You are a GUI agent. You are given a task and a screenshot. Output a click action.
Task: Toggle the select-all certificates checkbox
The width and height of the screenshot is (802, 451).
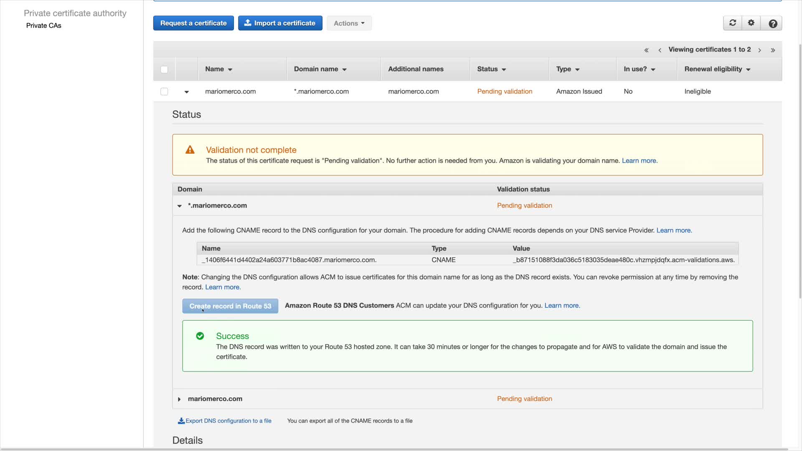point(164,69)
